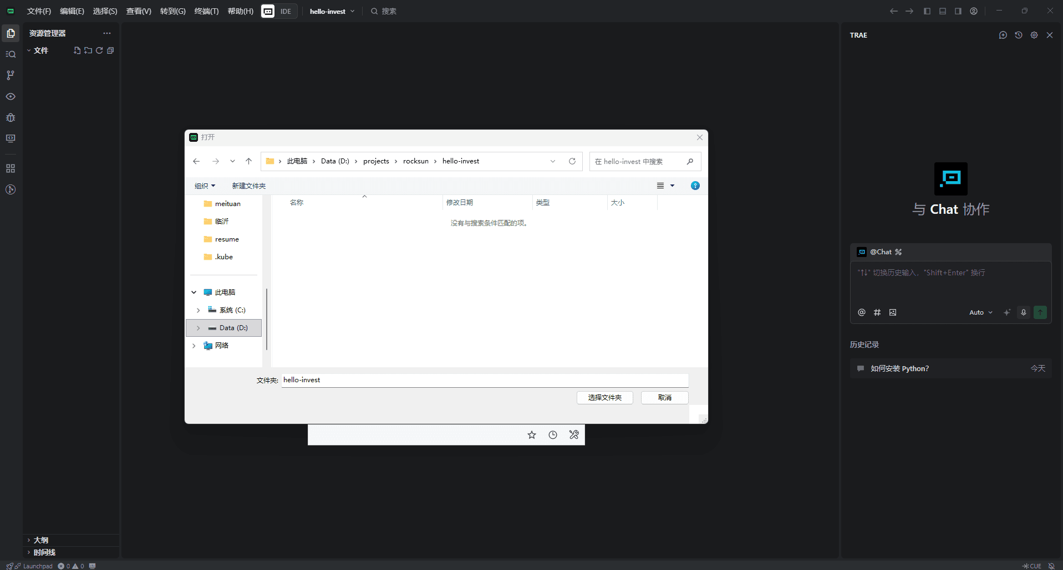Open the 组织 dropdown in dialog toolbar
Image resolution: width=1063 pixels, height=570 pixels.
[205, 186]
